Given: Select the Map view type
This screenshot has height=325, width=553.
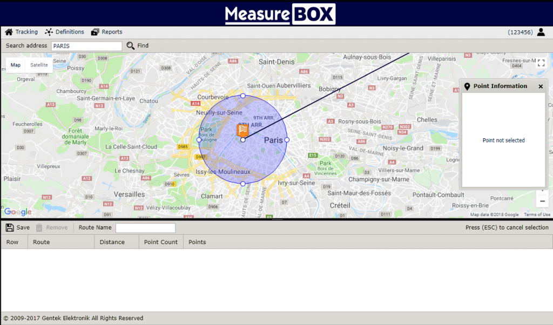Looking at the screenshot, I should (x=16, y=65).
